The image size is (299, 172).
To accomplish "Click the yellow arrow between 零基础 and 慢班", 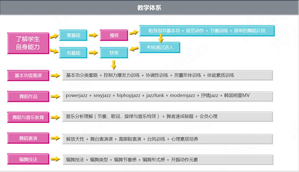I will click(x=93, y=35).
